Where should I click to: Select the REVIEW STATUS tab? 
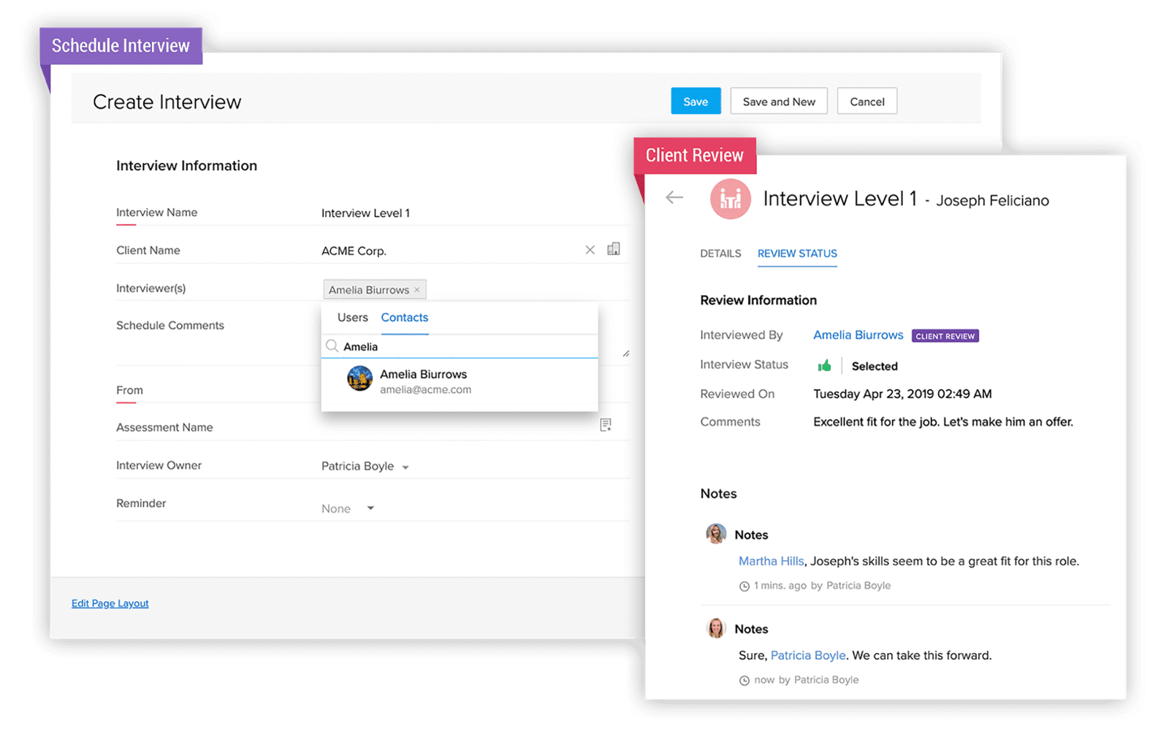(x=797, y=253)
